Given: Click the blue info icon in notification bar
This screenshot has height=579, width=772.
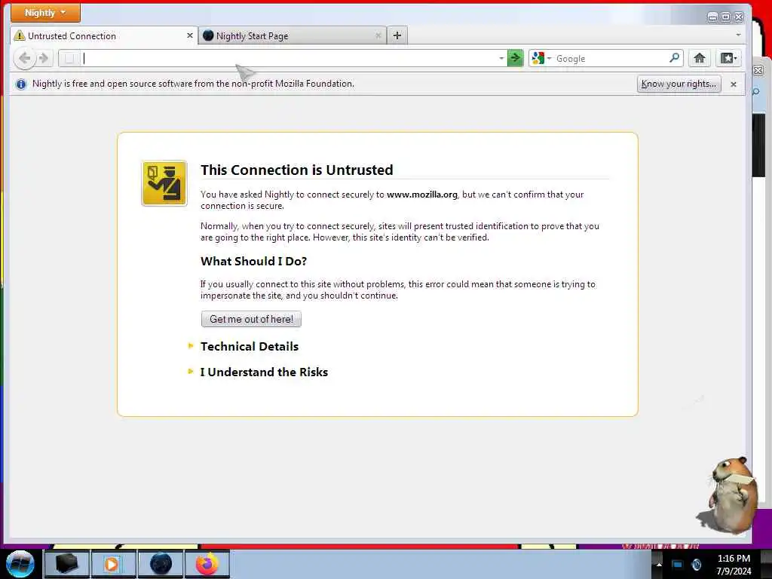Looking at the screenshot, I should point(20,84).
